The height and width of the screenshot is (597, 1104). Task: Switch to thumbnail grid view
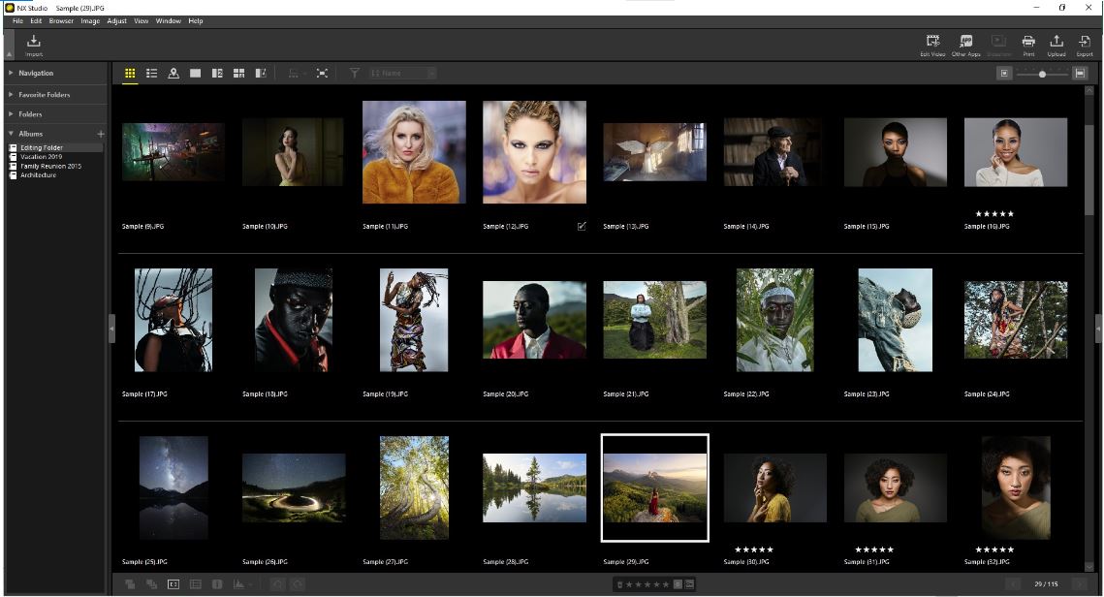pos(130,74)
